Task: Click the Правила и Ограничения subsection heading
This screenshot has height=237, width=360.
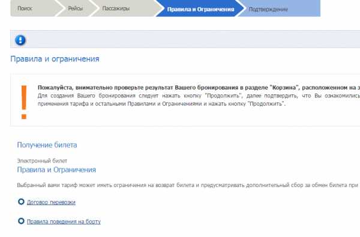Action: (x=56, y=170)
